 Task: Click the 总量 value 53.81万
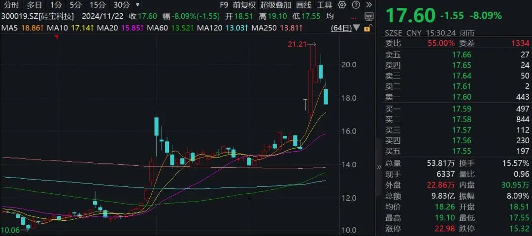pyautogui.click(x=441, y=163)
